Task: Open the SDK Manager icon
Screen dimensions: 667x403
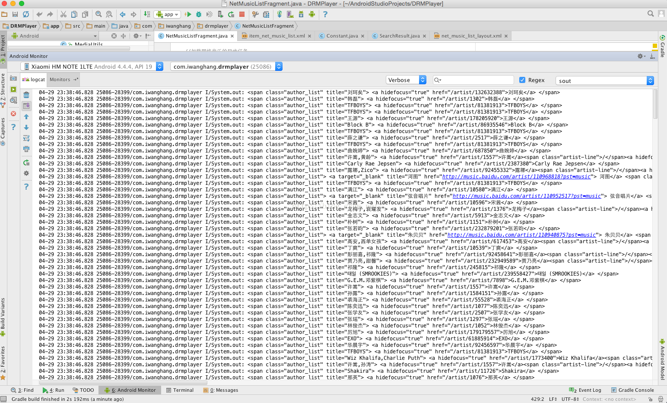Action: tap(301, 14)
